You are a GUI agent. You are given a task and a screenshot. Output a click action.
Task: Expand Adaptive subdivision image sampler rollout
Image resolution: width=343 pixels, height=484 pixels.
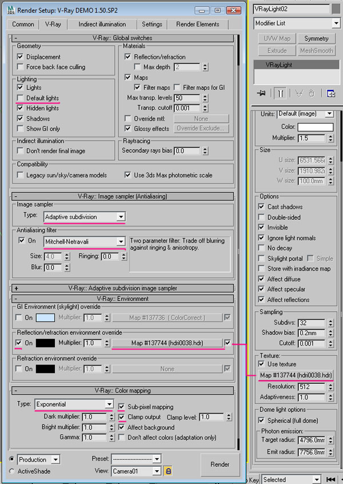122,288
